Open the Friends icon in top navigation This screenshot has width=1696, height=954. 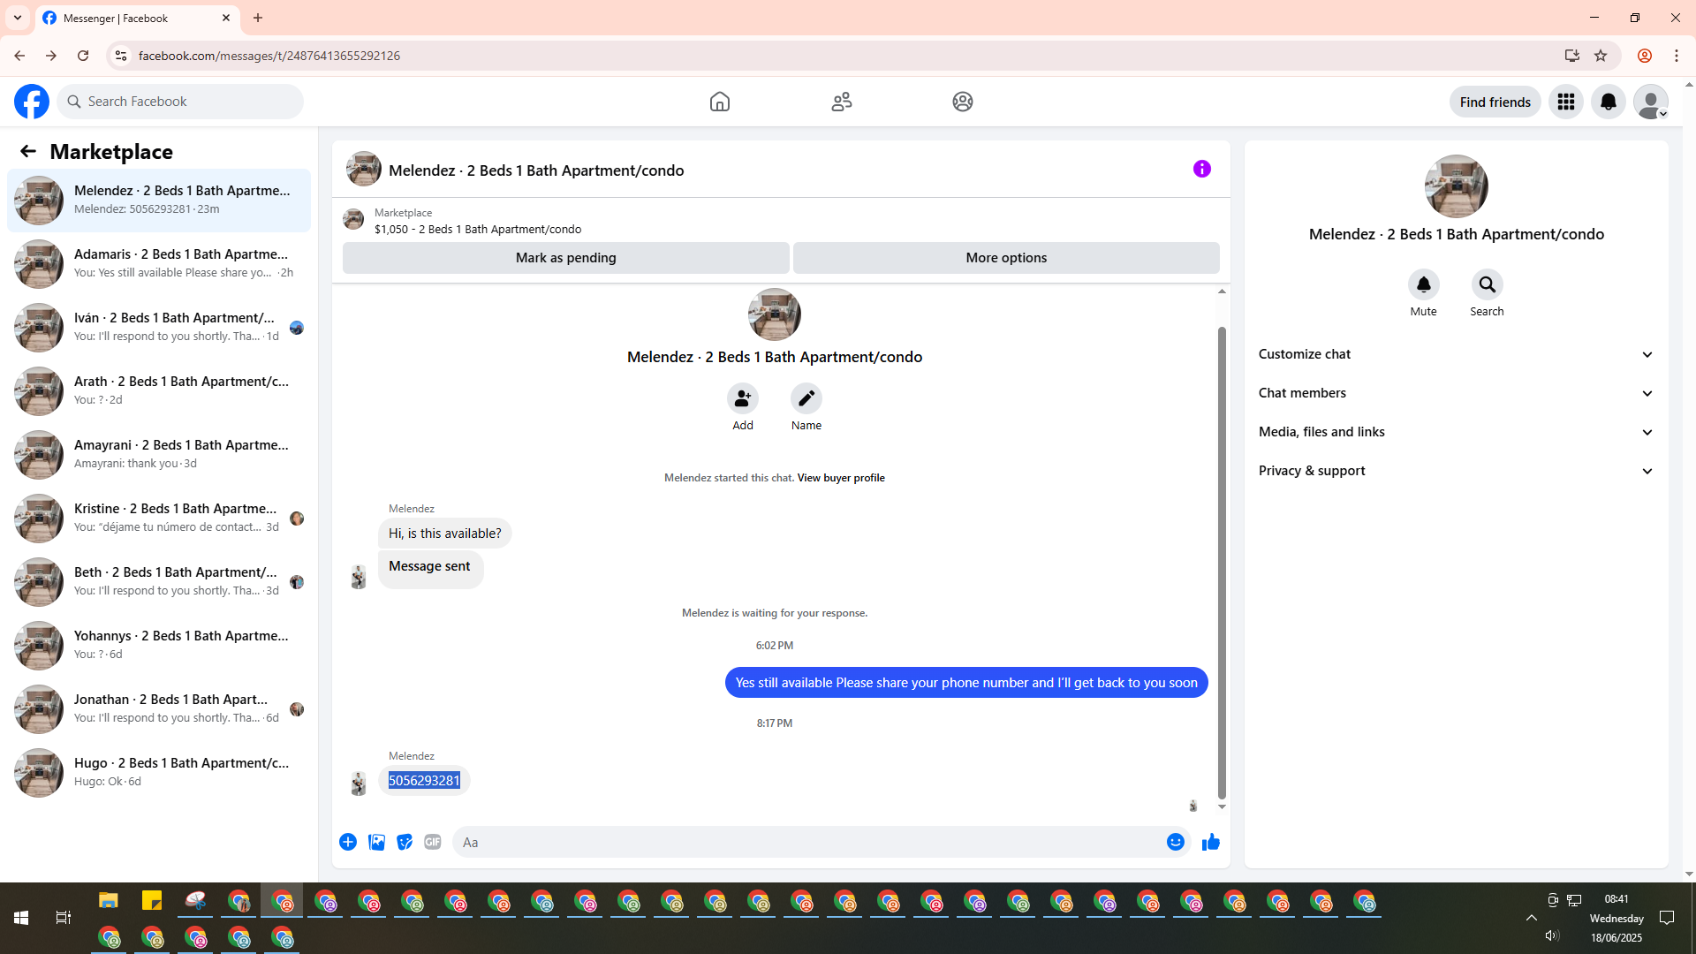842,102
